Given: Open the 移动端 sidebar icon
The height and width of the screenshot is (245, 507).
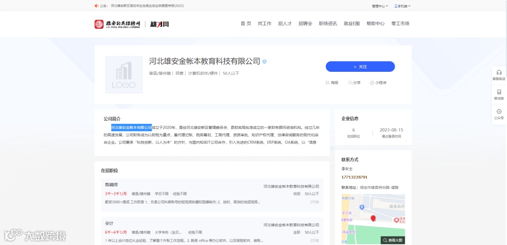Looking at the screenshot, I should (499, 92).
